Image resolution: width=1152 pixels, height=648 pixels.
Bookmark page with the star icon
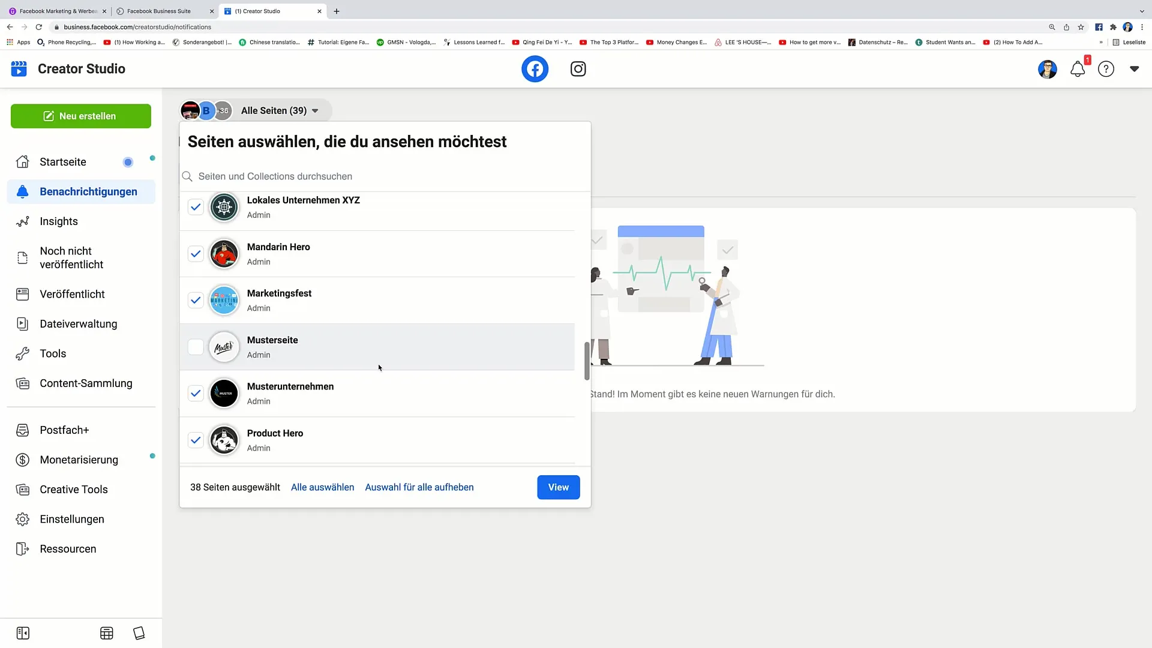point(1081,27)
